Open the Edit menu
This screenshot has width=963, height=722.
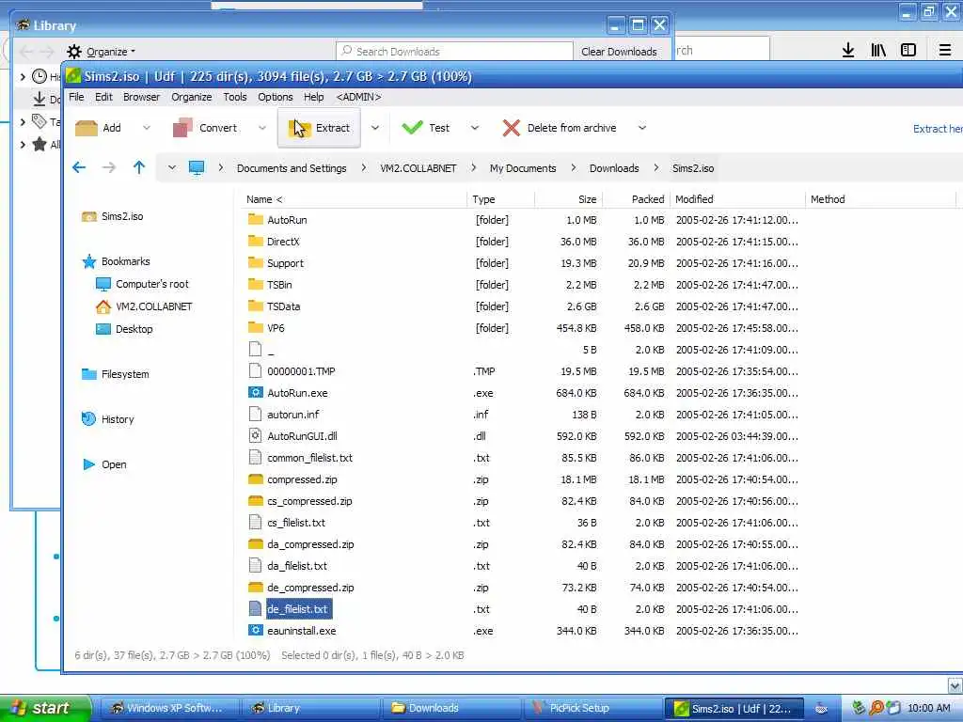[x=103, y=97]
